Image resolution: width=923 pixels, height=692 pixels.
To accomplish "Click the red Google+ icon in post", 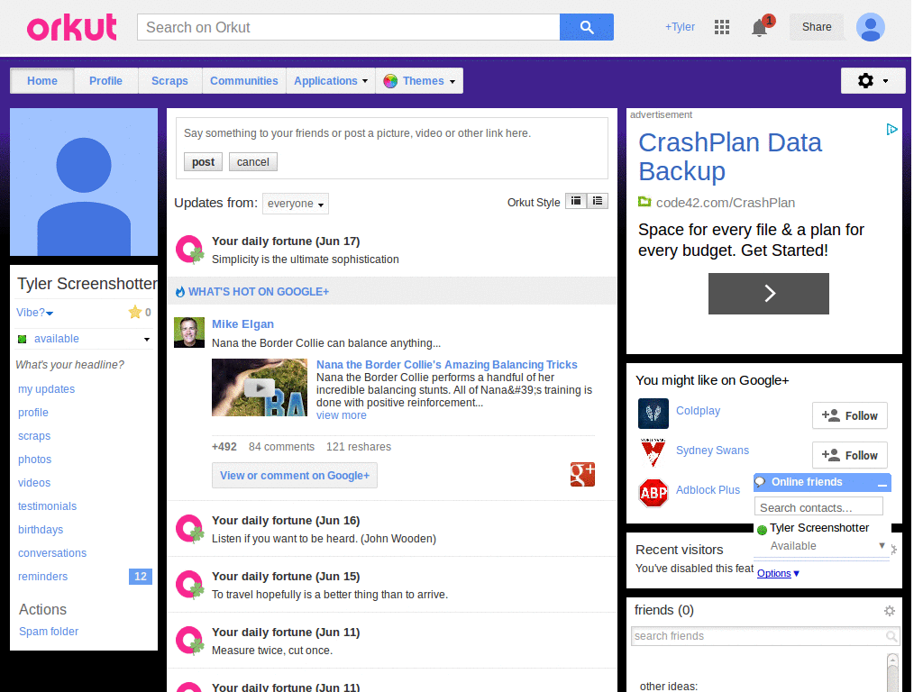I will [x=582, y=474].
